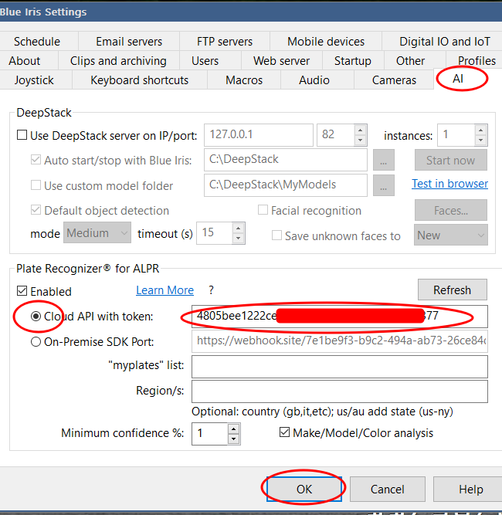This screenshot has width=502, height=515.
Task: Browse for custom models folder
Action: point(383,185)
